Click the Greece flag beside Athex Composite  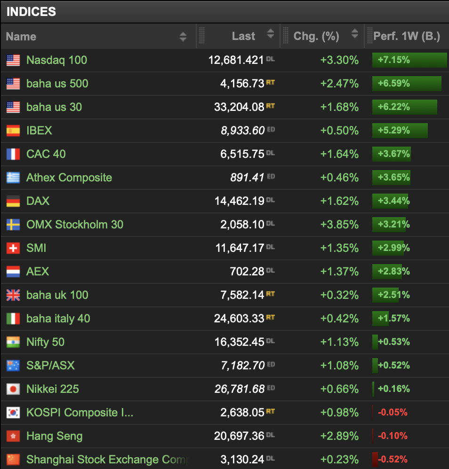pyautogui.click(x=13, y=178)
